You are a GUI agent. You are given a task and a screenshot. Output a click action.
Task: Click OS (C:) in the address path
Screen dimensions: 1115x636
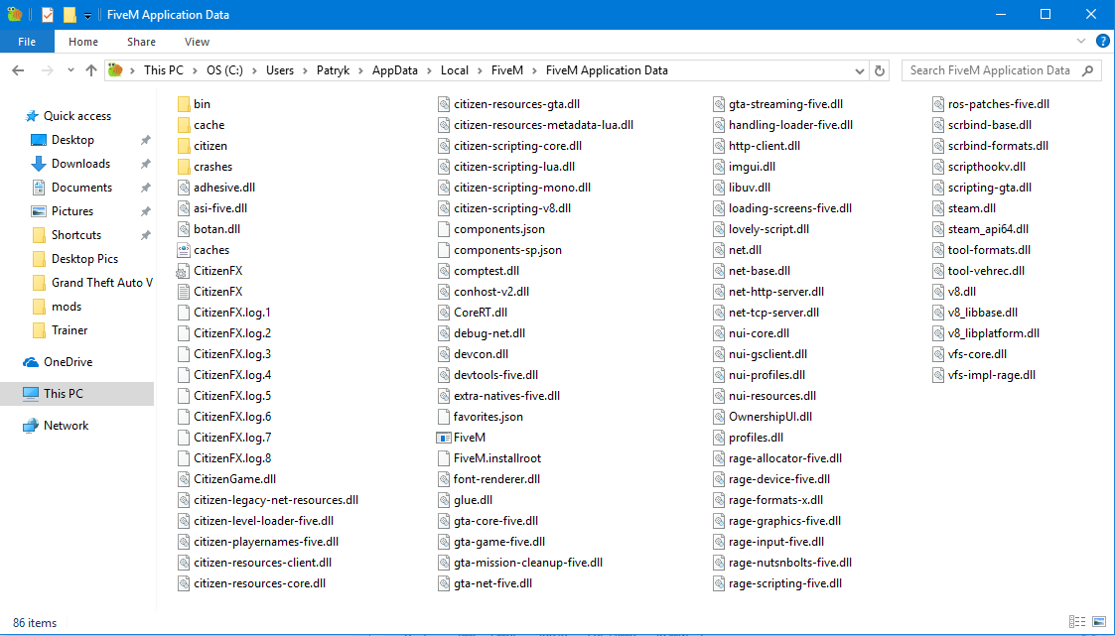[224, 70]
